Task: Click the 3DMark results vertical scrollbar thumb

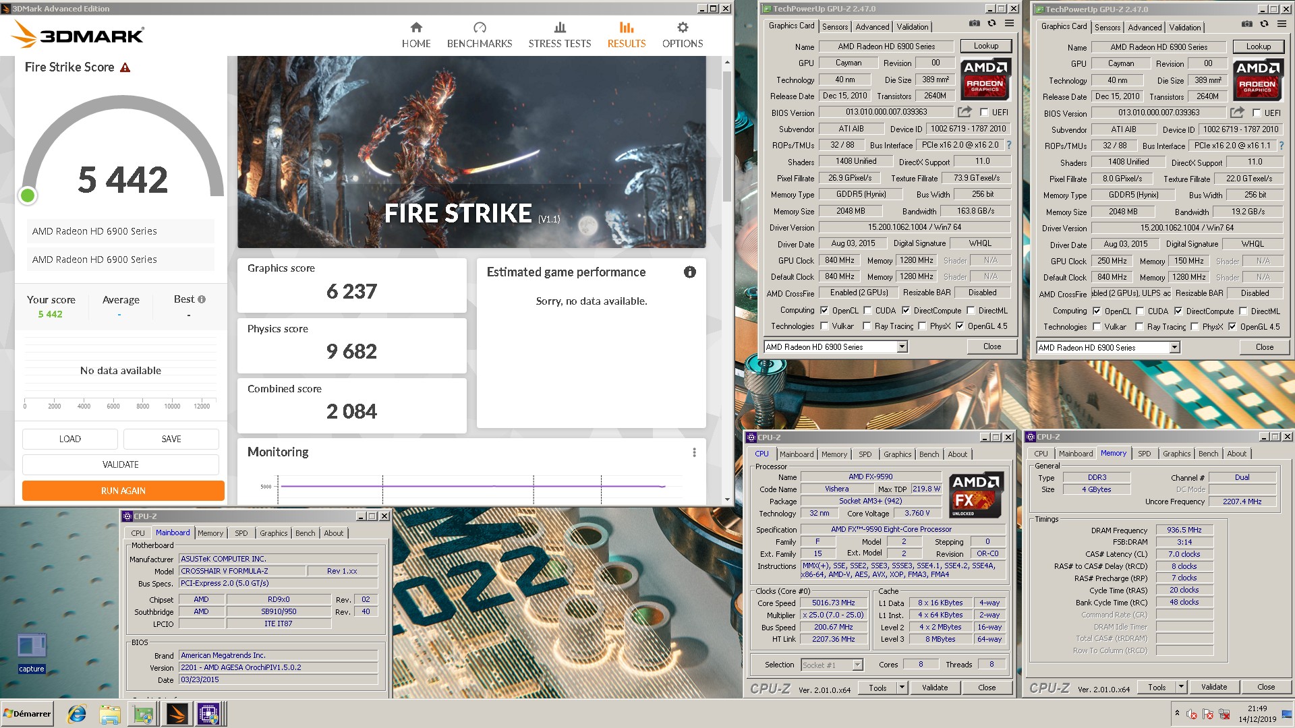Action: (726, 135)
